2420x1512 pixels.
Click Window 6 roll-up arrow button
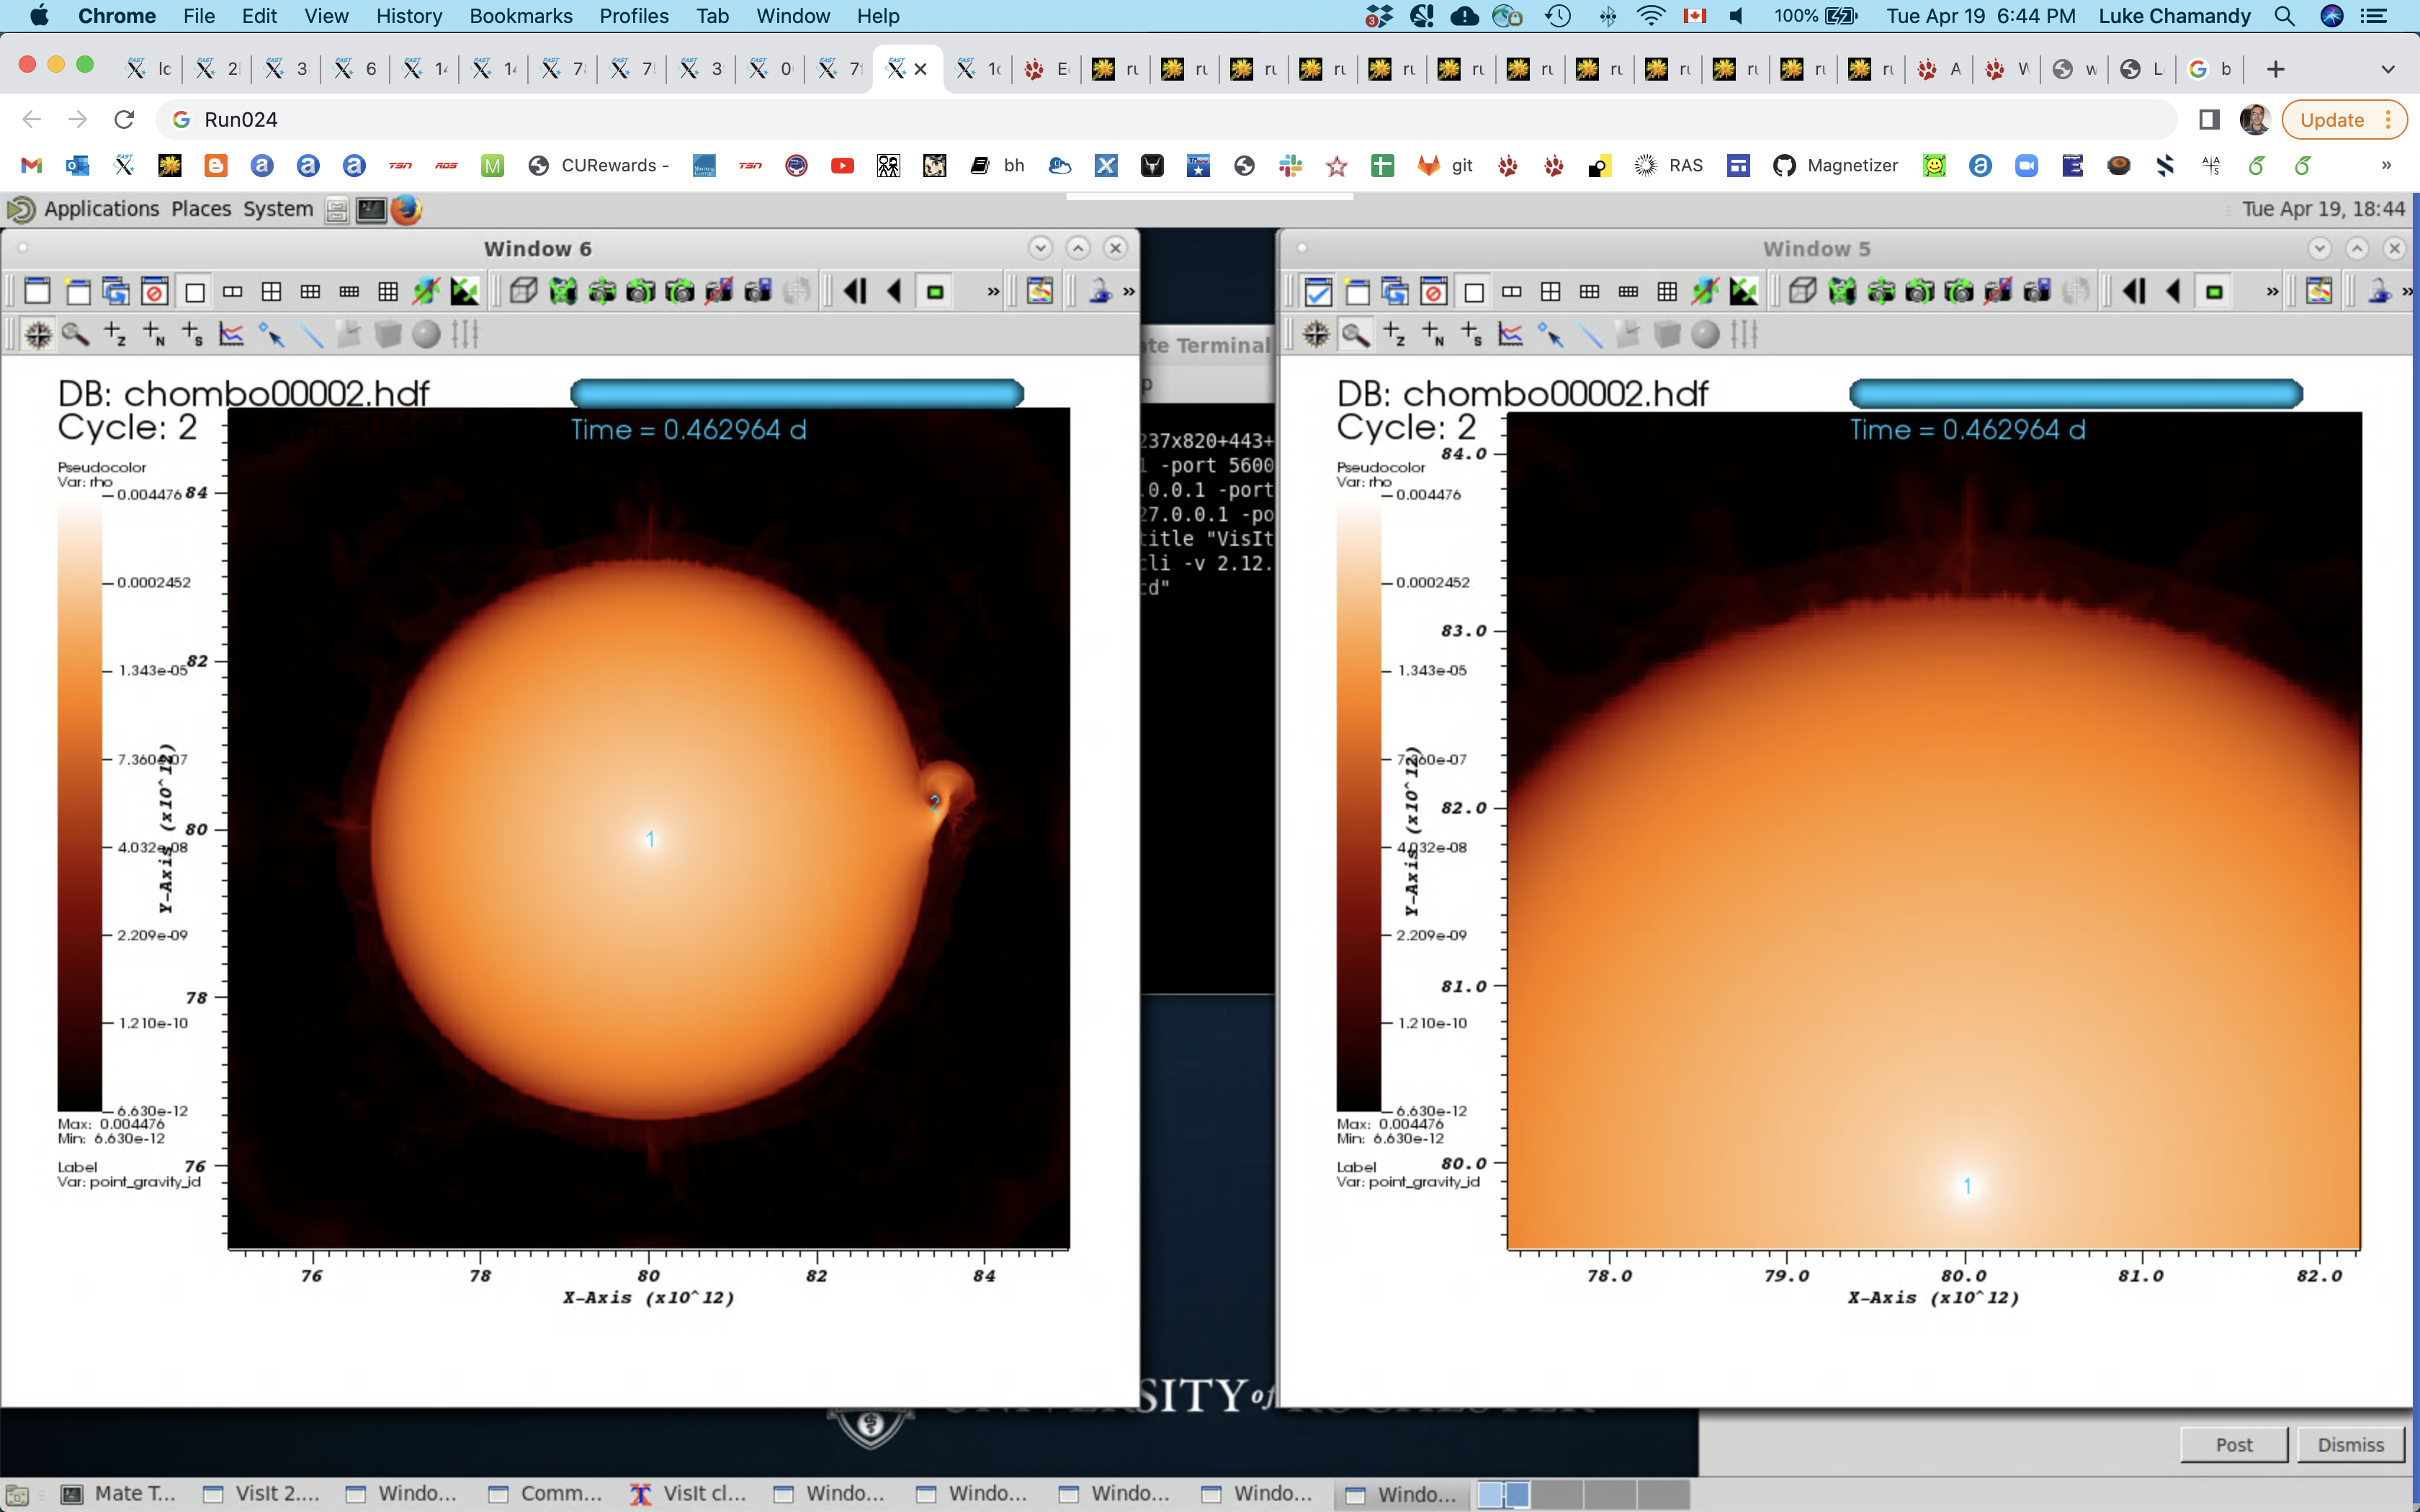click(1078, 248)
